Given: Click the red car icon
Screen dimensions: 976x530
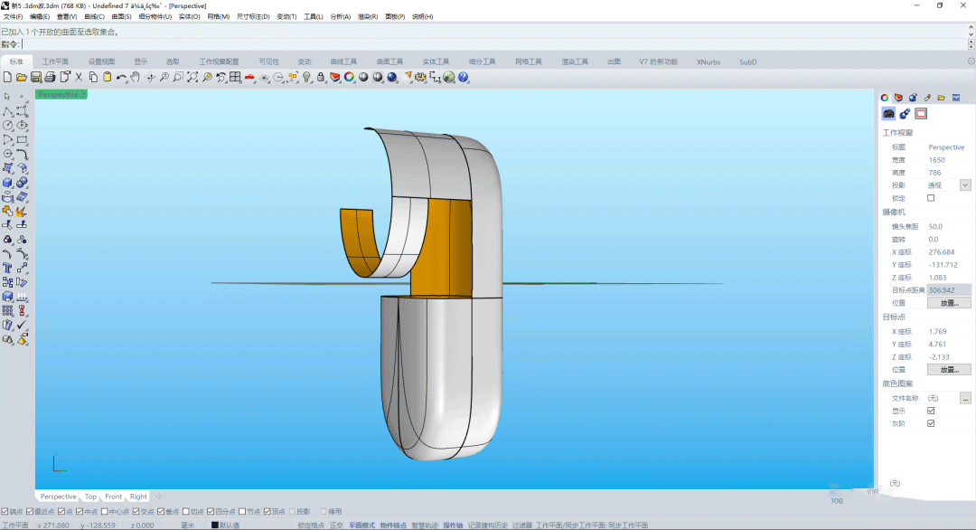Looking at the screenshot, I should point(249,78).
